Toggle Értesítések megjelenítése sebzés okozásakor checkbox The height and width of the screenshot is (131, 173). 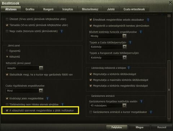click(91, 20)
